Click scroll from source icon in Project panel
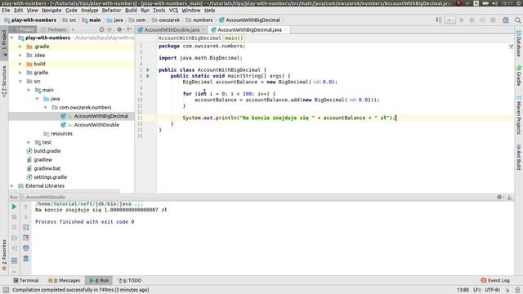 click(x=101, y=29)
